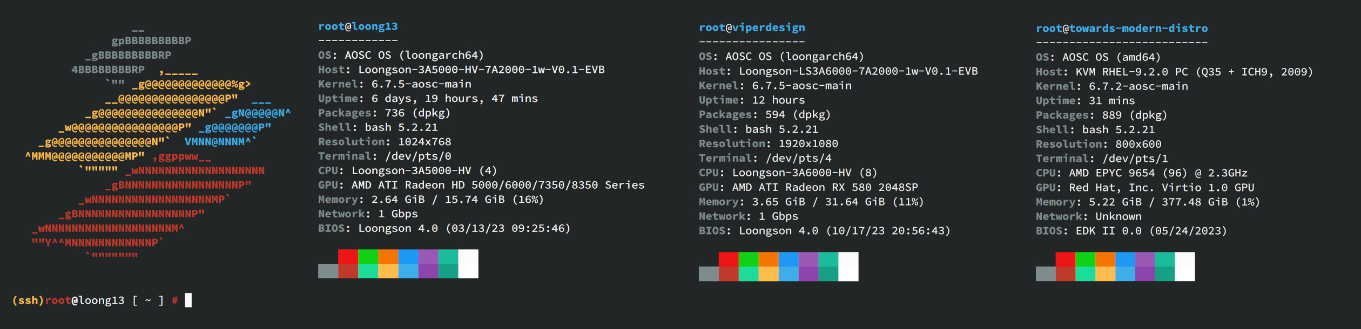The width and height of the screenshot is (1361, 329).
Task: Click the uptime line showing 6 days
Action: tap(428, 99)
